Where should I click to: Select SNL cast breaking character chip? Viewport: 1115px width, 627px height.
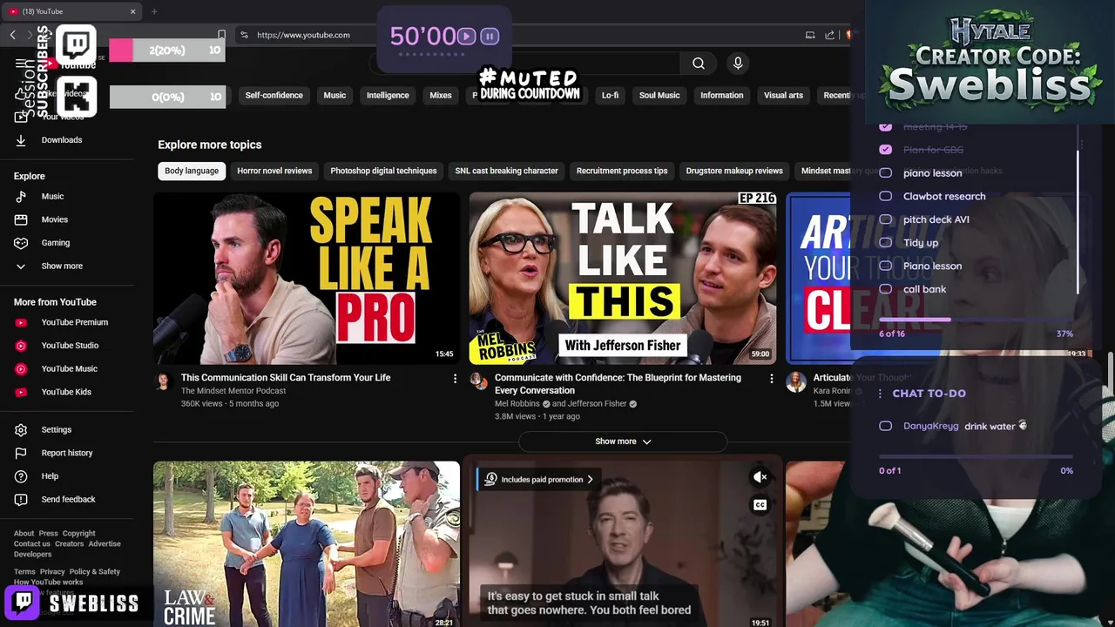506,171
